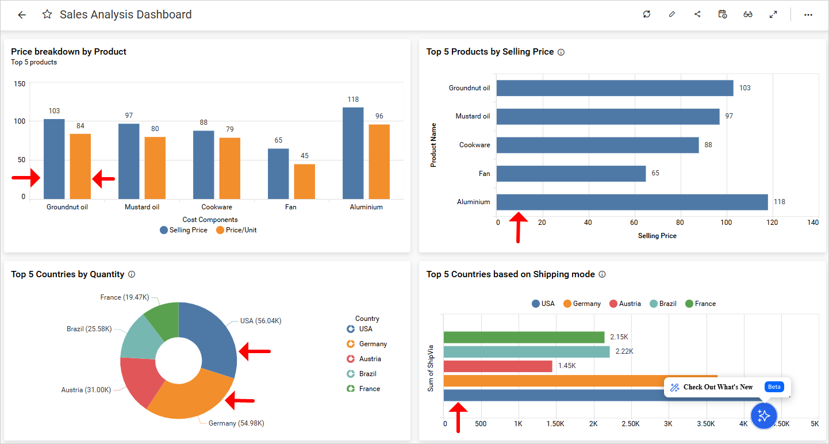Open the info icon next to Top 5 Products by Selling Price
This screenshot has height=444, width=829.
[561, 52]
